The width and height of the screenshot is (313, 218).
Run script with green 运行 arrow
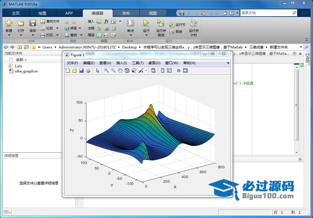click(x=146, y=23)
